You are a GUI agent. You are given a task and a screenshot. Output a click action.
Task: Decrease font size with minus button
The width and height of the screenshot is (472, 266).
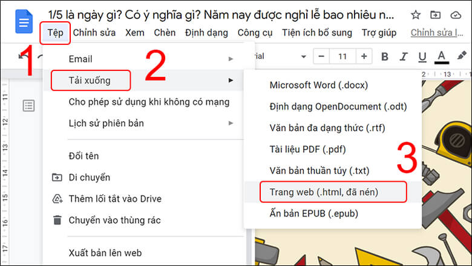321,56
